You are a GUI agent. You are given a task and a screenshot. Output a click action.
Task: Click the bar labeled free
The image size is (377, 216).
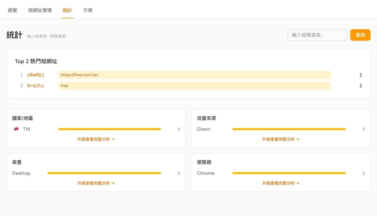194,86
